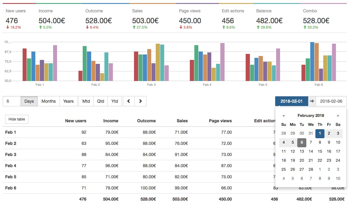Choose Qtd range preset
351x206 pixels.
101,101
